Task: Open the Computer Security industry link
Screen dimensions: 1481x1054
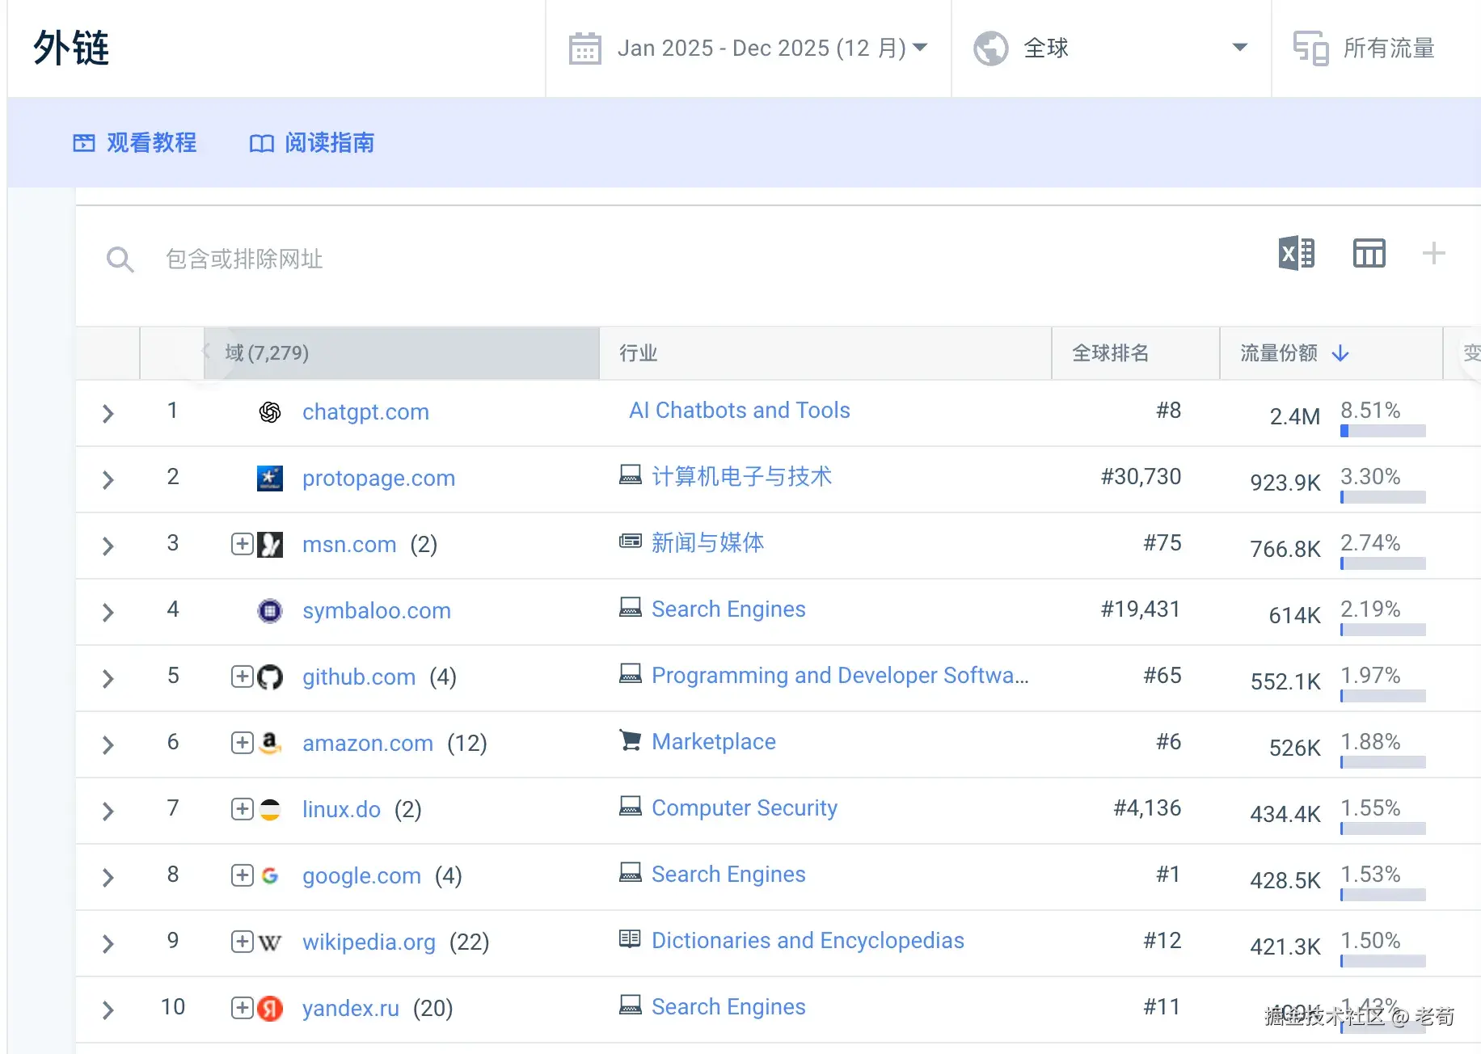Action: coord(745,808)
